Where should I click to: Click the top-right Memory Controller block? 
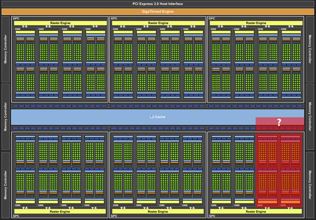point(310,49)
